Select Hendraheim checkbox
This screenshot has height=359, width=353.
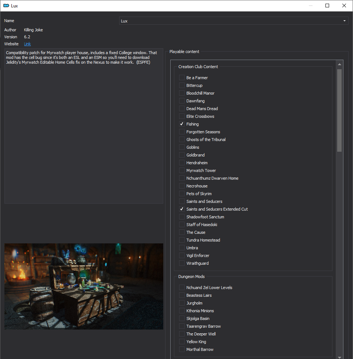(182, 163)
